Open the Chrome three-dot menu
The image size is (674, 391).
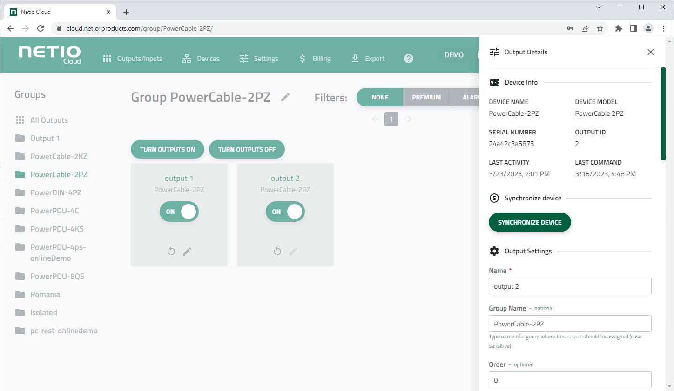pyautogui.click(x=663, y=28)
